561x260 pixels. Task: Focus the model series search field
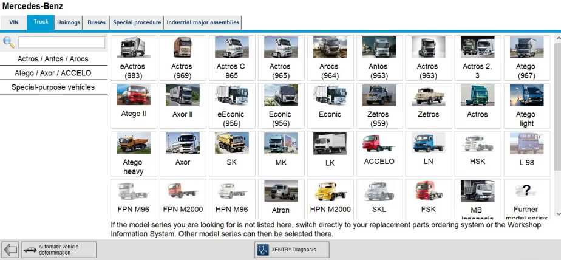tap(61, 43)
